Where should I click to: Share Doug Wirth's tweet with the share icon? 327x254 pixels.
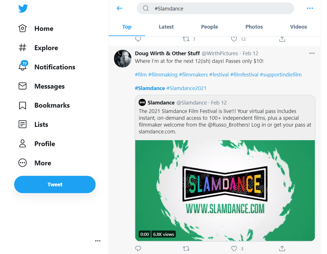pos(282,248)
